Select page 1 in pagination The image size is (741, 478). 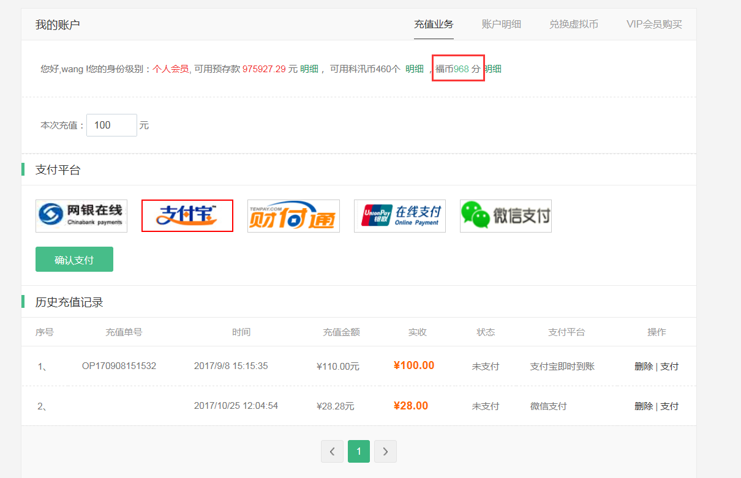(x=358, y=451)
